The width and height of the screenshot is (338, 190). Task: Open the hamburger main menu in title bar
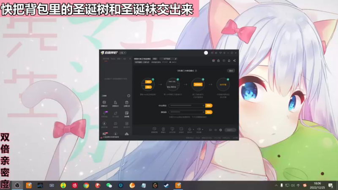click(224, 53)
